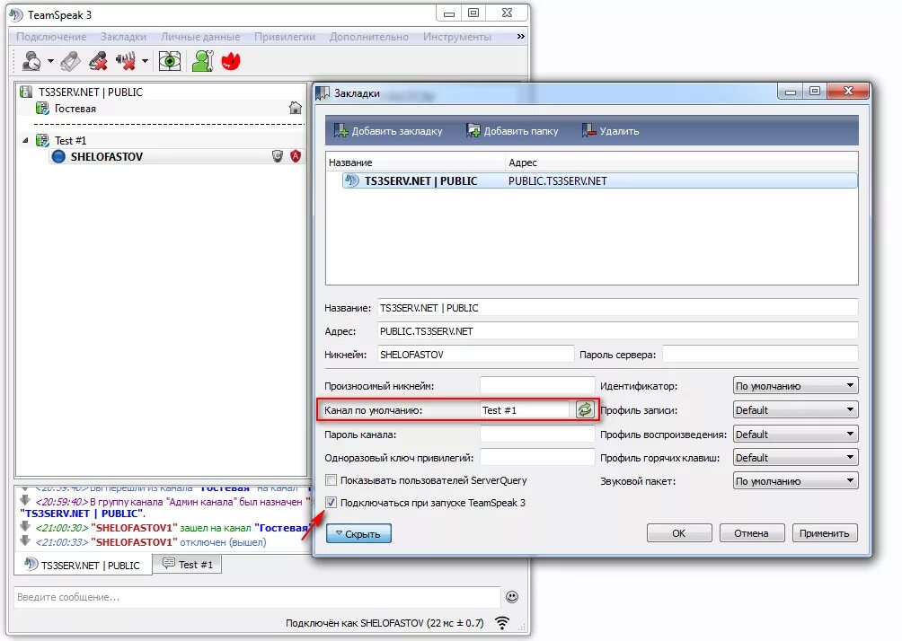The height and width of the screenshot is (641, 902).
Task: Click the Название column header
Action: point(415,162)
